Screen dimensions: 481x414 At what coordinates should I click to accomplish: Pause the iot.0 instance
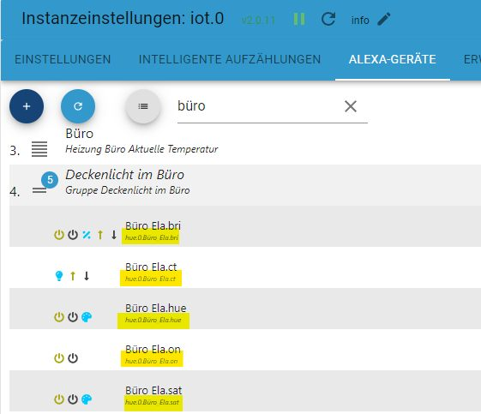[299, 20]
